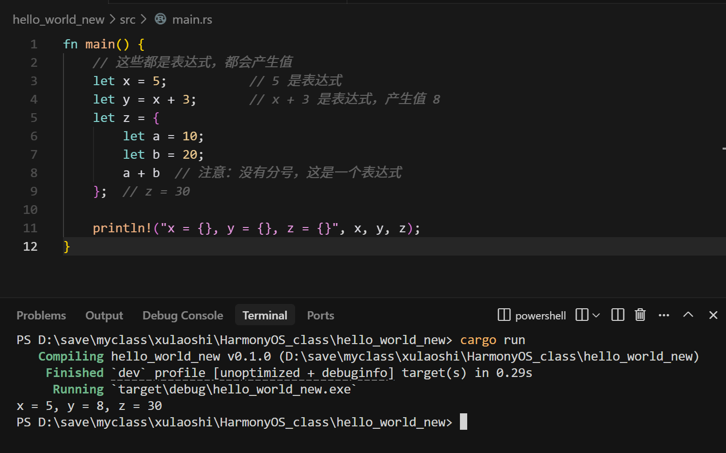The height and width of the screenshot is (453, 726).
Task: Open terminal more actions ellipsis menu
Action: (664, 315)
